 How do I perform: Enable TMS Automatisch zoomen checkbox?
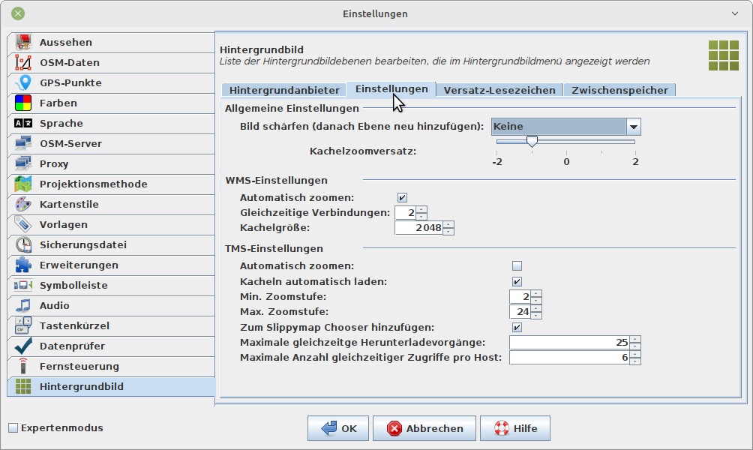click(x=517, y=265)
